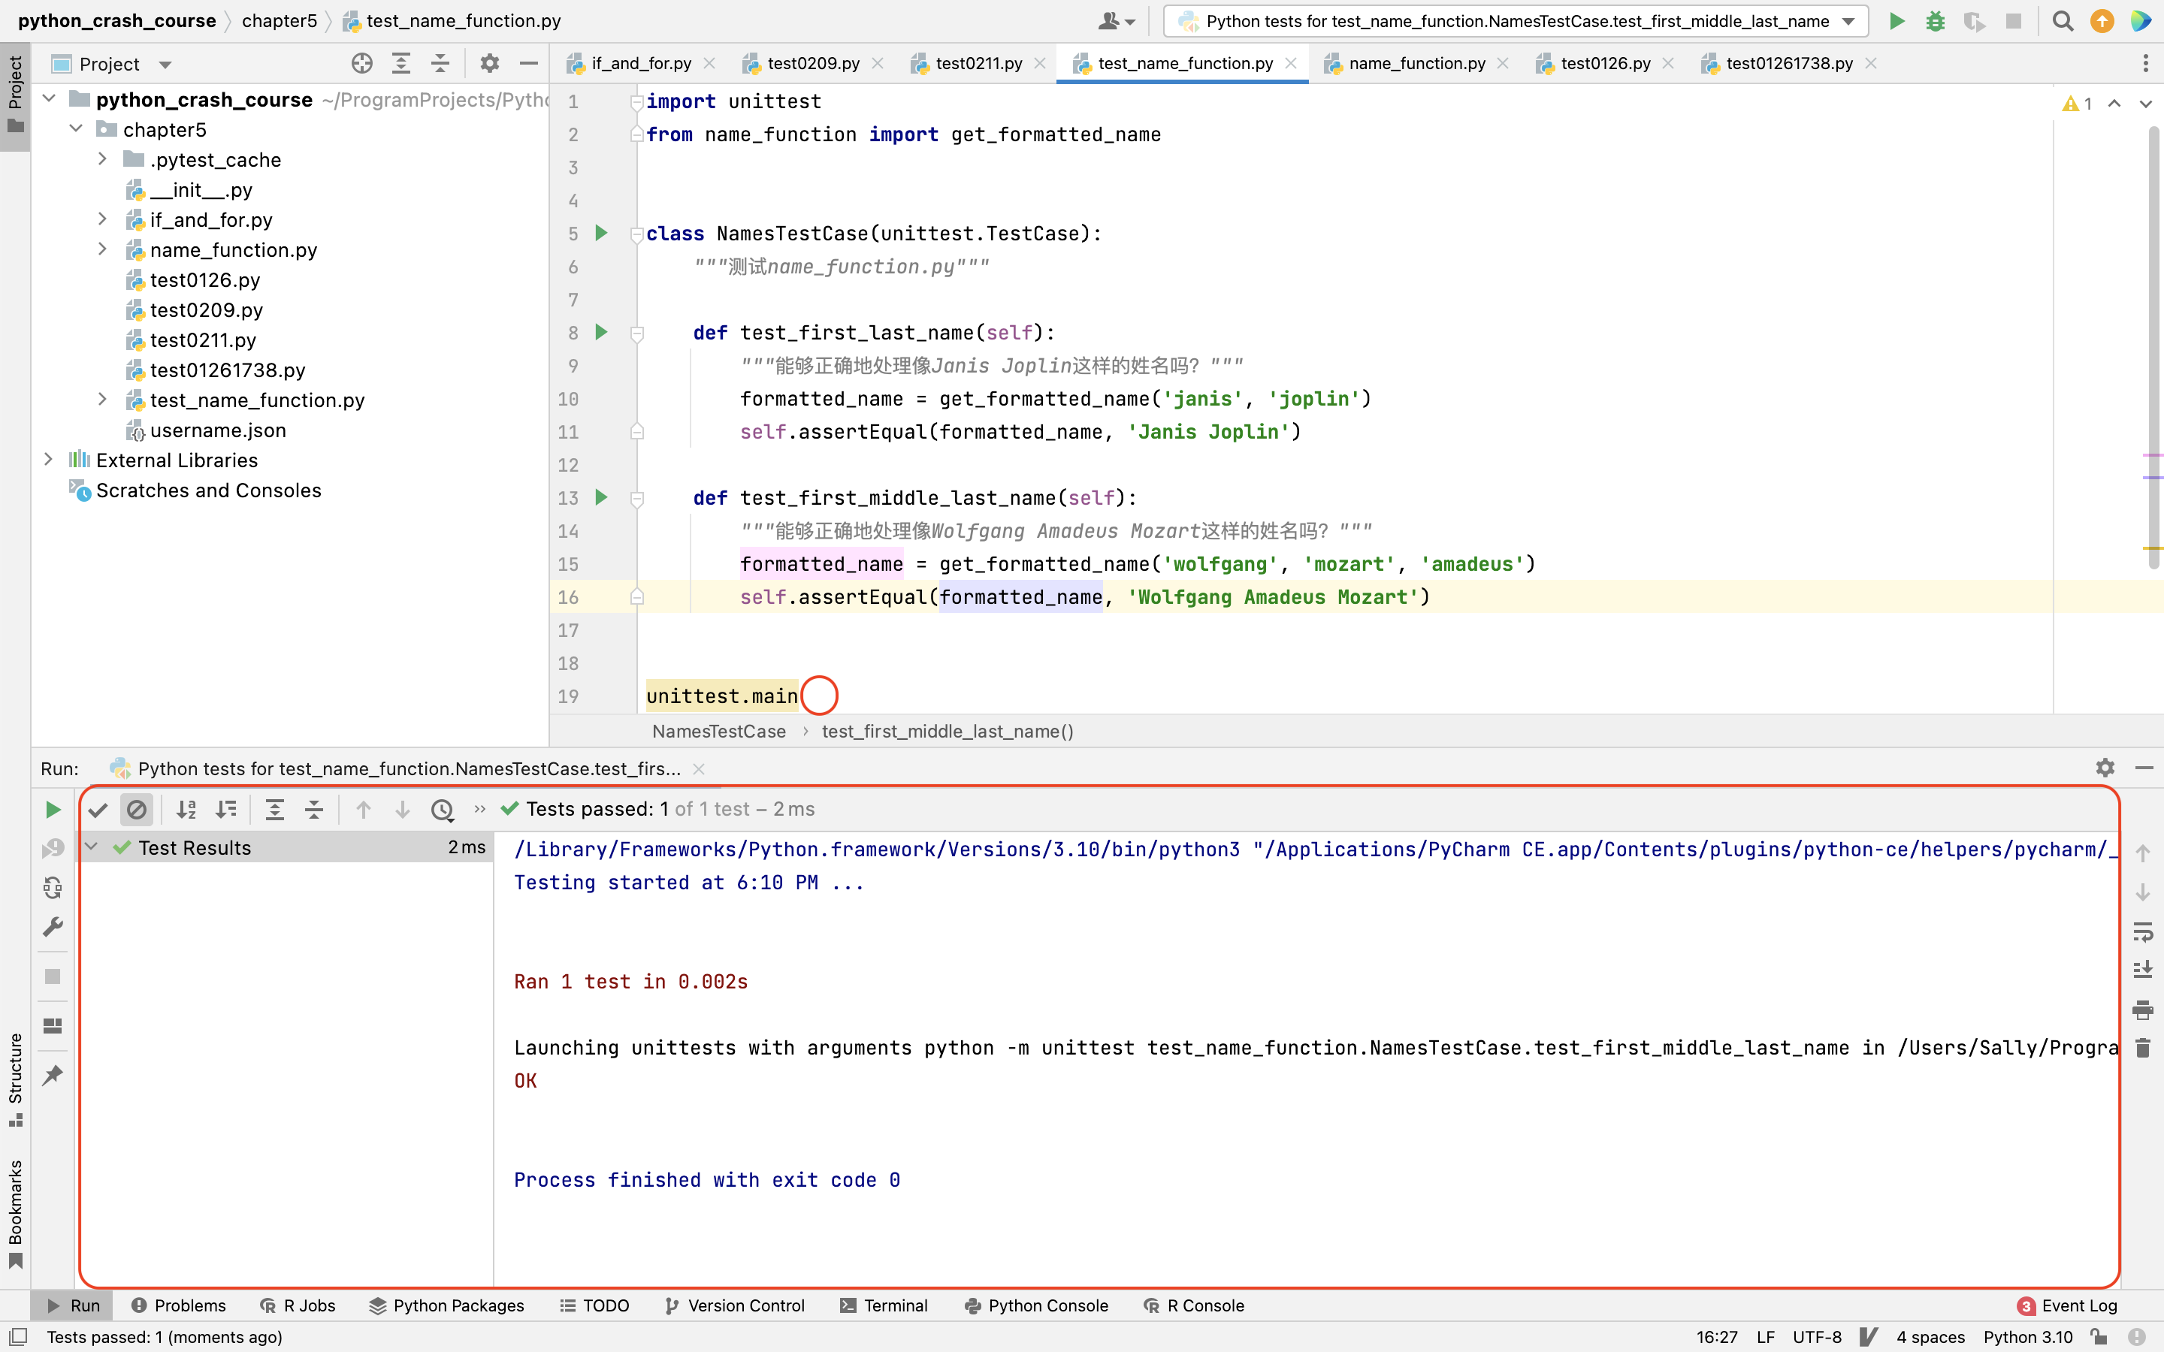This screenshot has height=1352, width=2164.
Task: Switch to test0211.py editor tab
Action: coord(979,64)
